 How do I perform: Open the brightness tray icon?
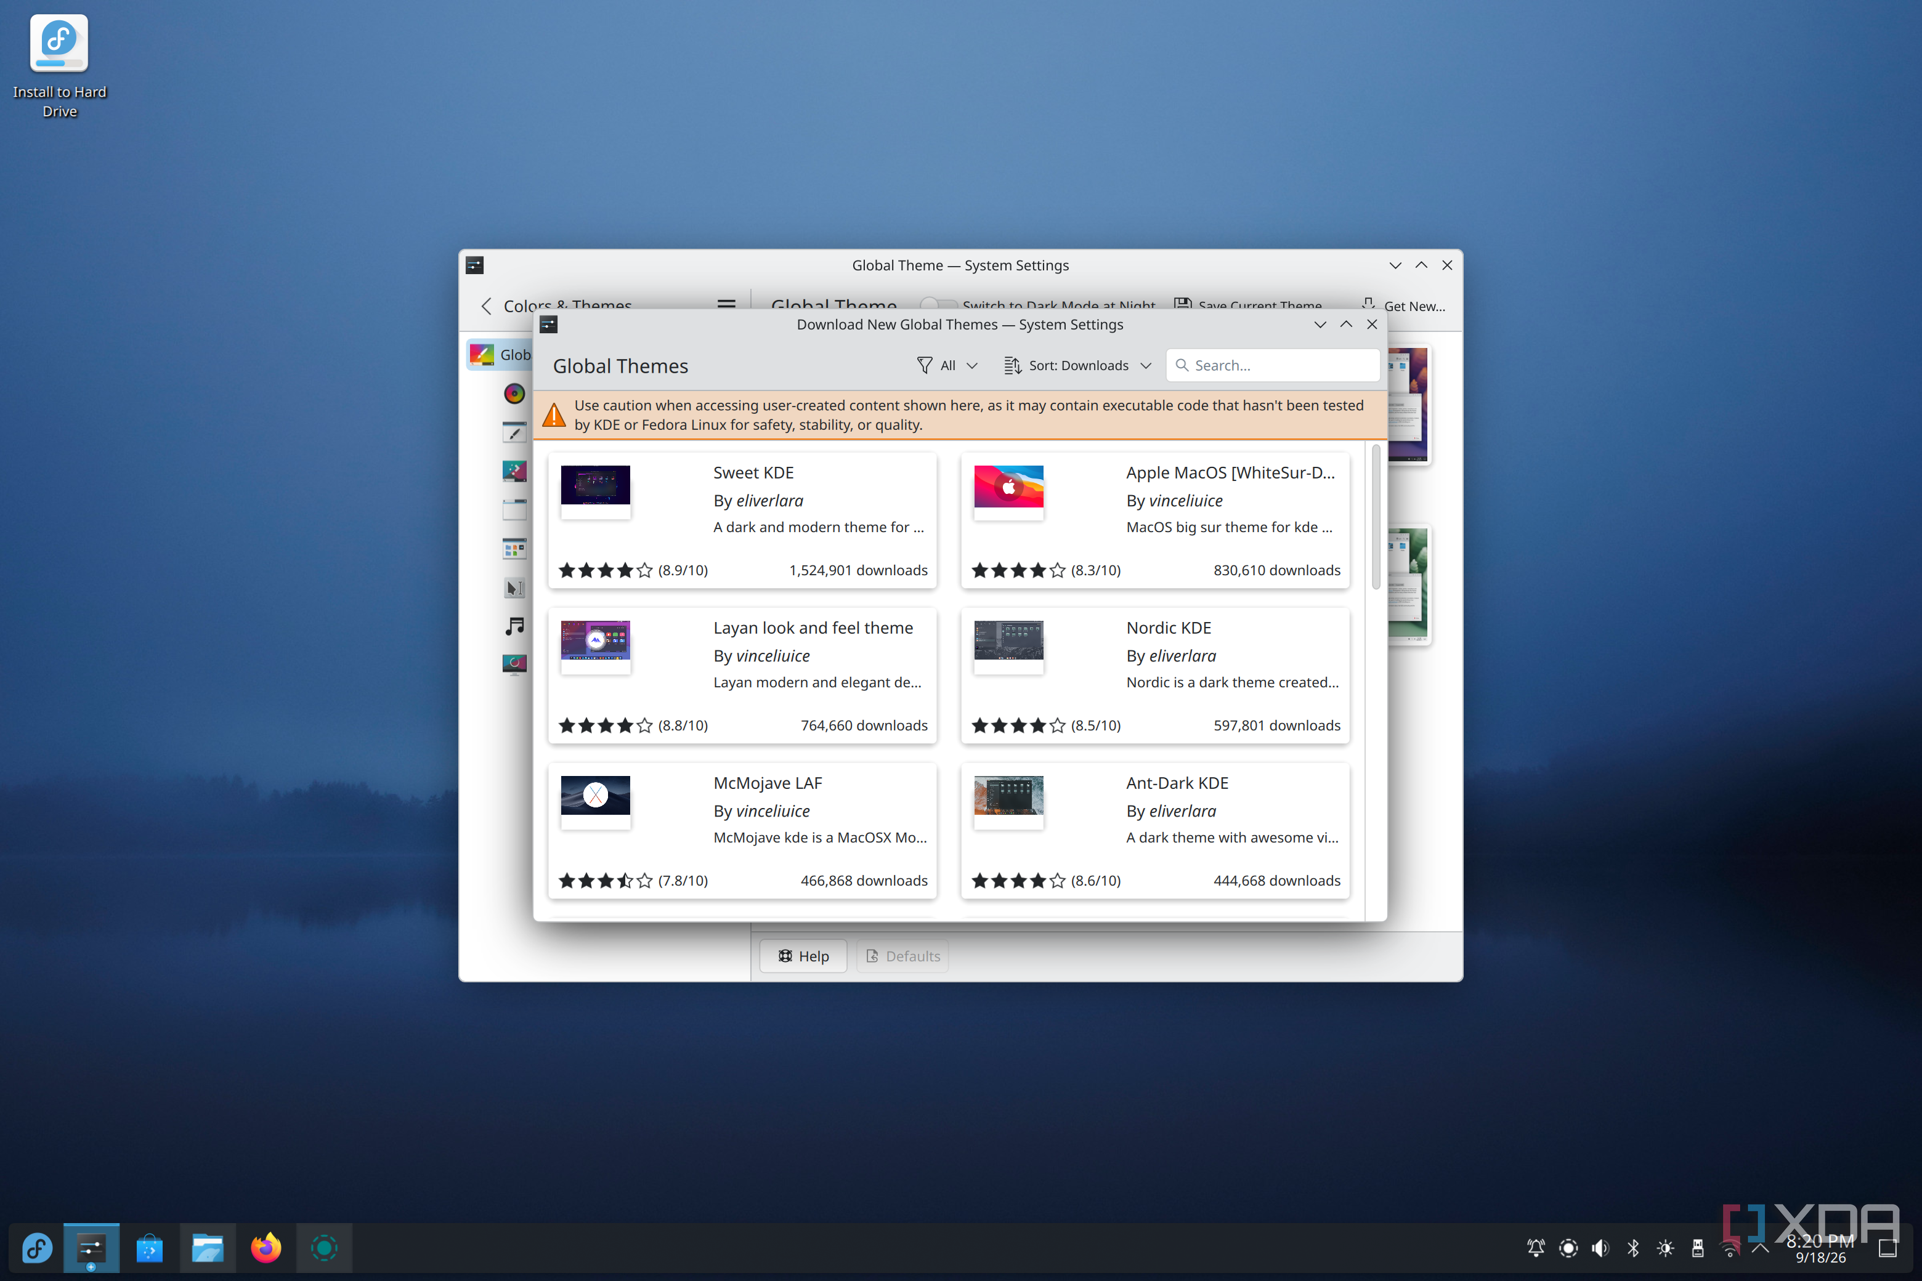(x=1665, y=1248)
